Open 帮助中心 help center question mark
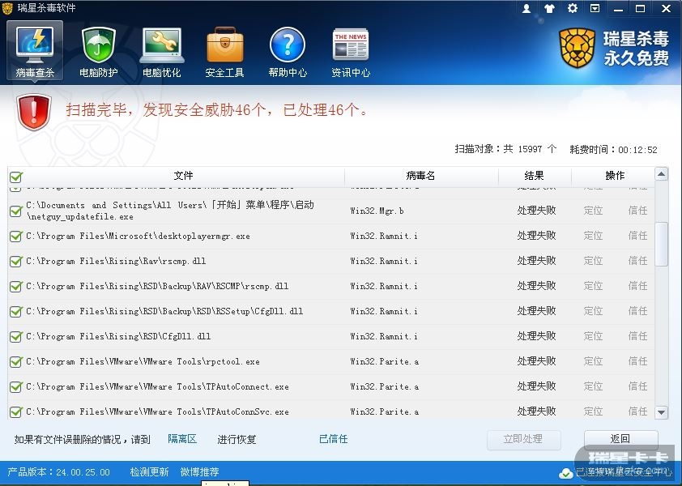682x486 pixels. 288,52
